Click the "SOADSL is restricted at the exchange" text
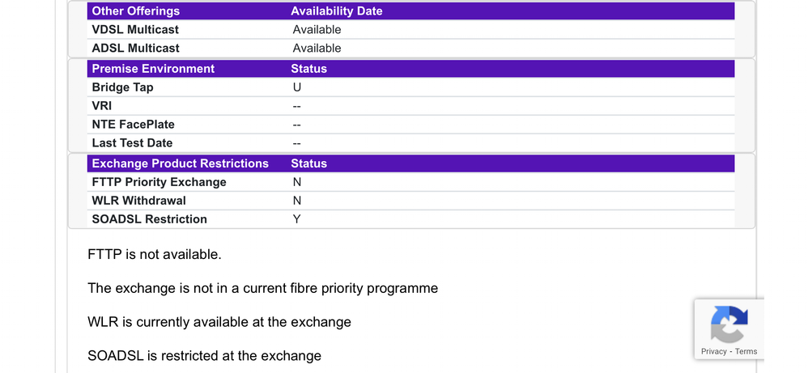Viewport: 808px width, 373px height. [204, 356]
